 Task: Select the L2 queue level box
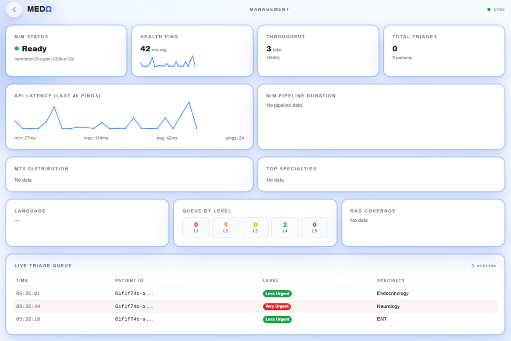(225, 228)
